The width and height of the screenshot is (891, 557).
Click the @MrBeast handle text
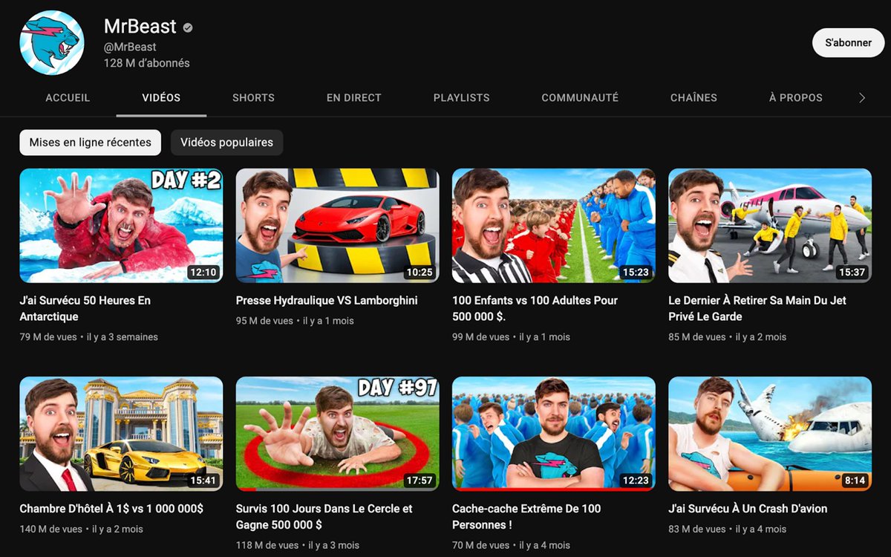130,47
